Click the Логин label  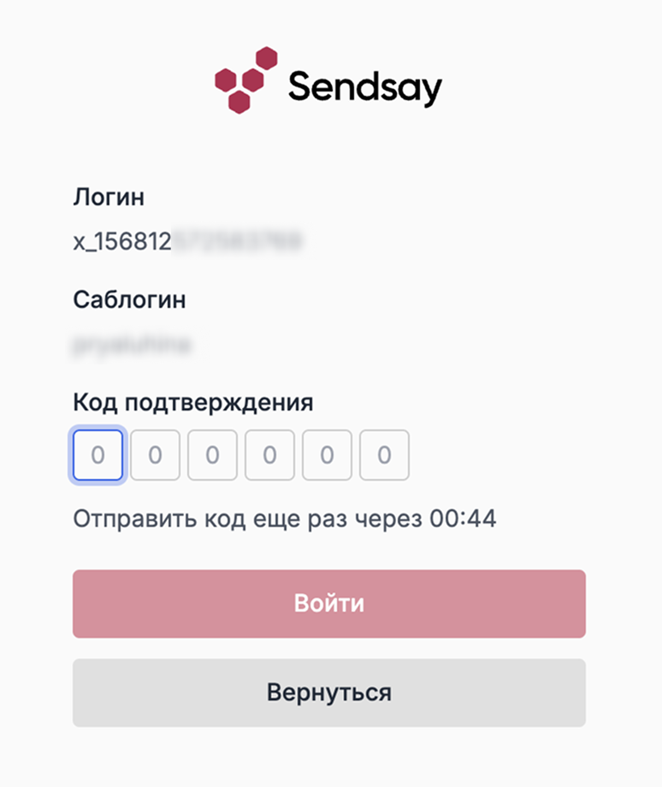pos(109,198)
